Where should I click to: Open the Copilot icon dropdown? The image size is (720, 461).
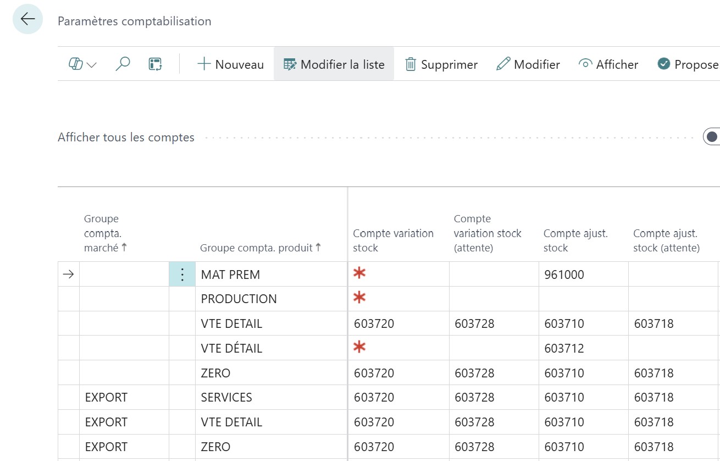tap(82, 64)
